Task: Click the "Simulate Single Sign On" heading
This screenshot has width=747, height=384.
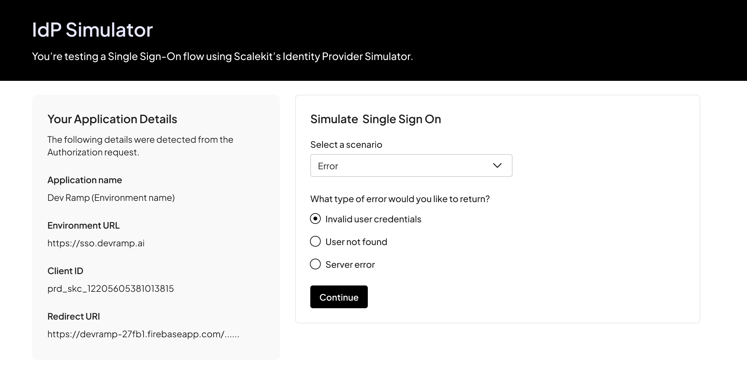Action: click(x=376, y=119)
